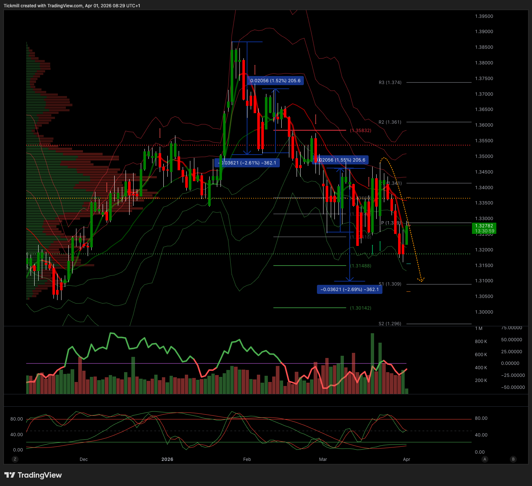Viewport: 532px width, 486px height.
Task: Open the TradingView logo link
Action: [x=33, y=475]
